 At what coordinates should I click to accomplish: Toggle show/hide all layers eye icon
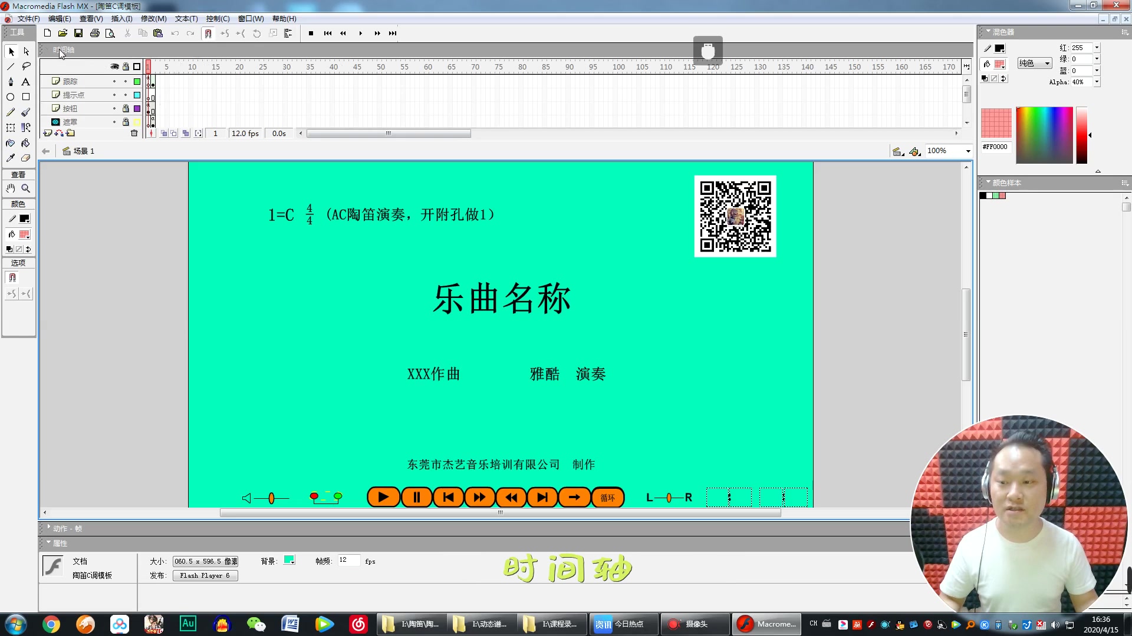114,67
